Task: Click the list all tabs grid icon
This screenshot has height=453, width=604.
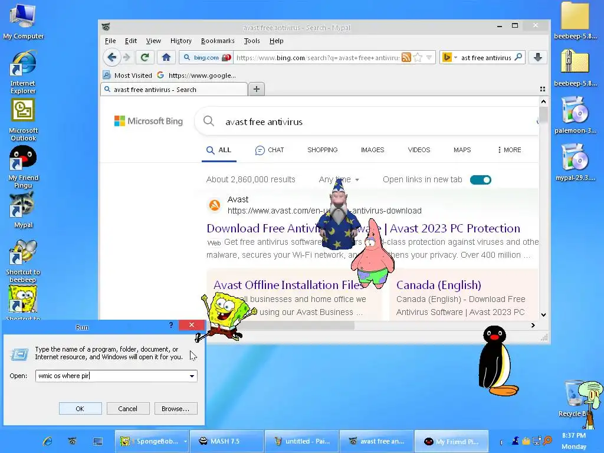Action: click(x=543, y=89)
